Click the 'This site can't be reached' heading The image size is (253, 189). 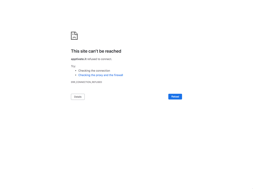coord(96,51)
